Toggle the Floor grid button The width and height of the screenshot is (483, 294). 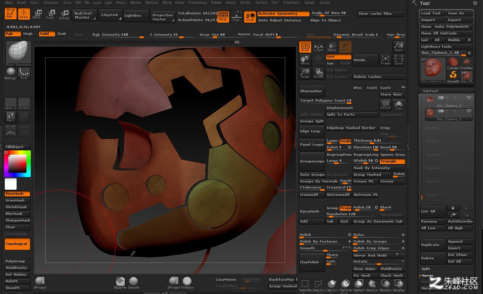(x=236, y=16)
